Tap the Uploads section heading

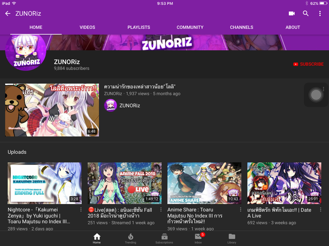[x=17, y=152]
